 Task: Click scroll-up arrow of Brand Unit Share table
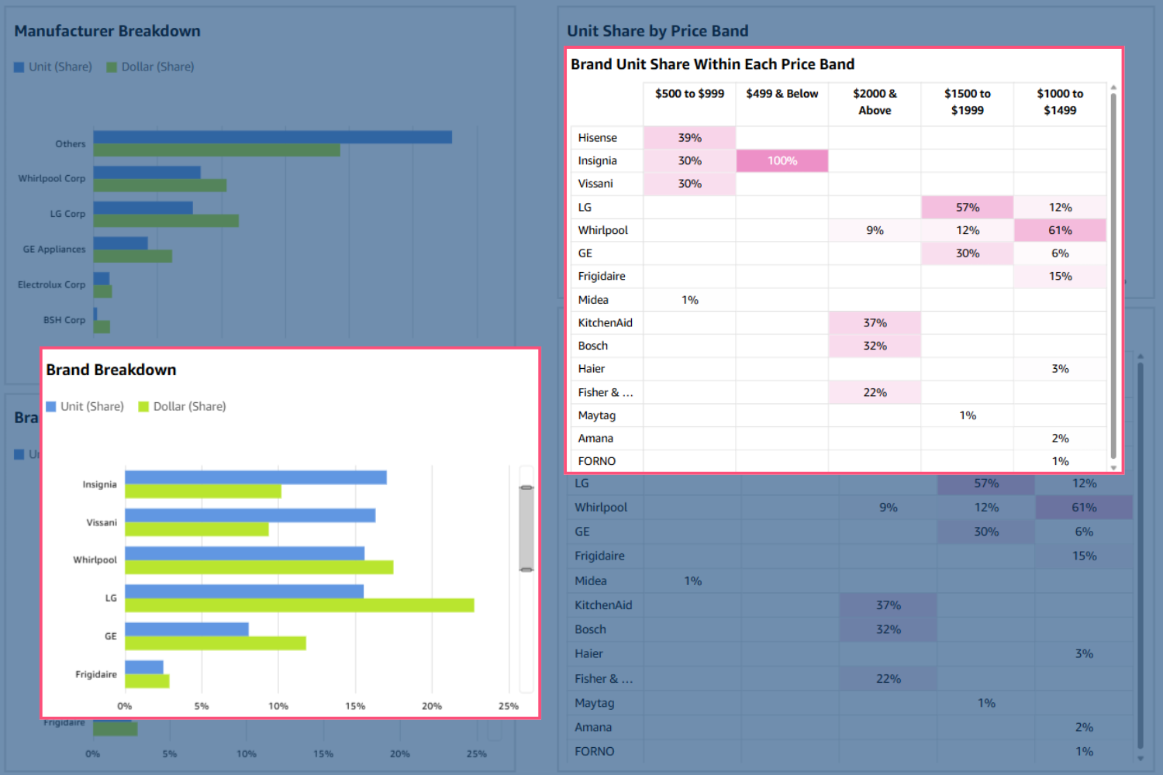click(x=1113, y=88)
